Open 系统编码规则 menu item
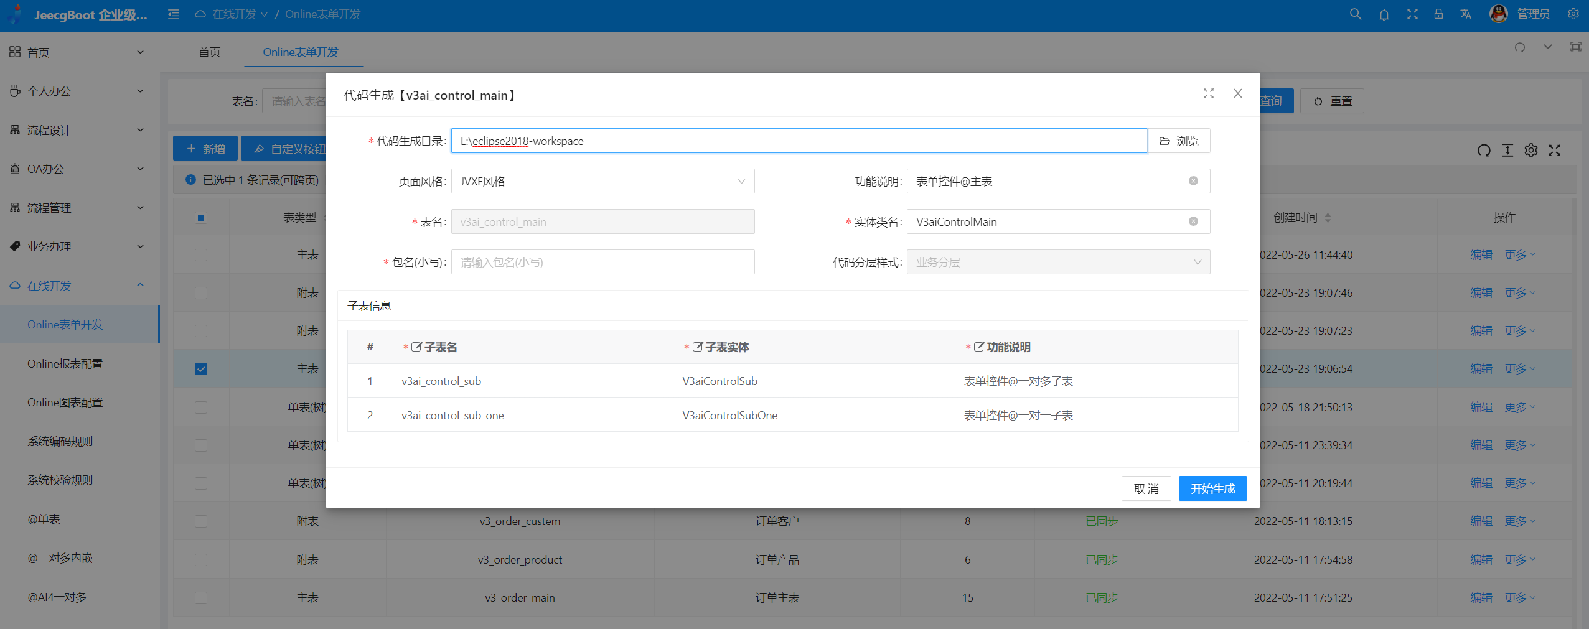This screenshot has height=629, width=1589. click(x=79, y=441)
